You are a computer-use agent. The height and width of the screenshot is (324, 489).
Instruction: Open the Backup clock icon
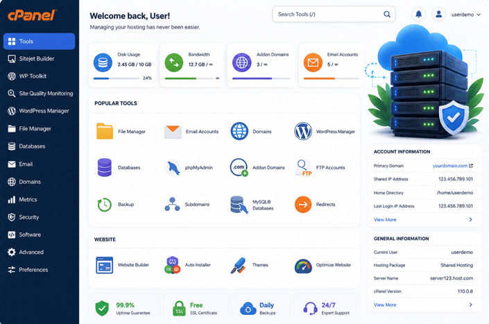tap(105, 205)
